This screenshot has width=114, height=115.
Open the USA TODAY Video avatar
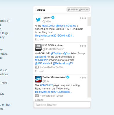tap(38, 47)
